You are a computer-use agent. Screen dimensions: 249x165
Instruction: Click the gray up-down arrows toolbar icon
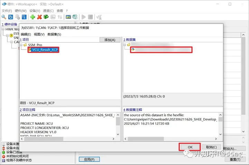pos(60,17)
